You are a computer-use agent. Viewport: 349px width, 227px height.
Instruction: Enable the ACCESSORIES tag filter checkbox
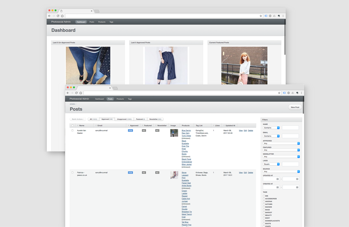pos(264,199)
